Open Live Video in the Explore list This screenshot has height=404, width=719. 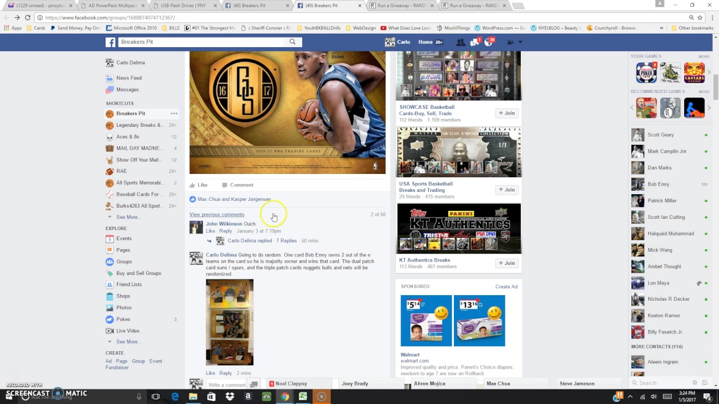pos(128,331)
